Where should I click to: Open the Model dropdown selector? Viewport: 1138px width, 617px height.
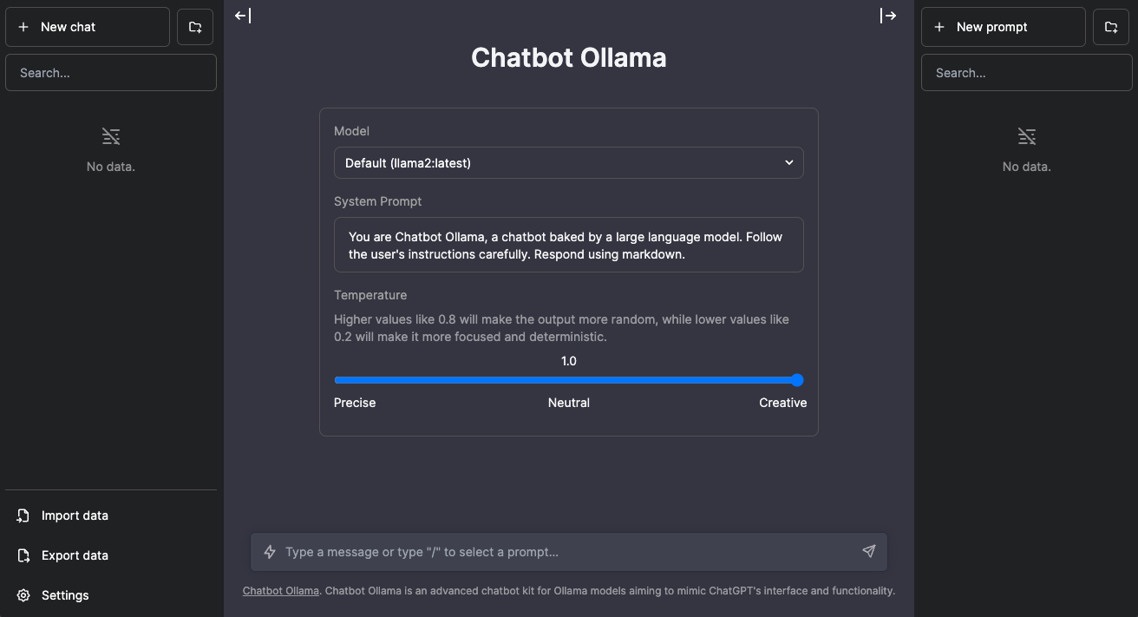(568, 163)
